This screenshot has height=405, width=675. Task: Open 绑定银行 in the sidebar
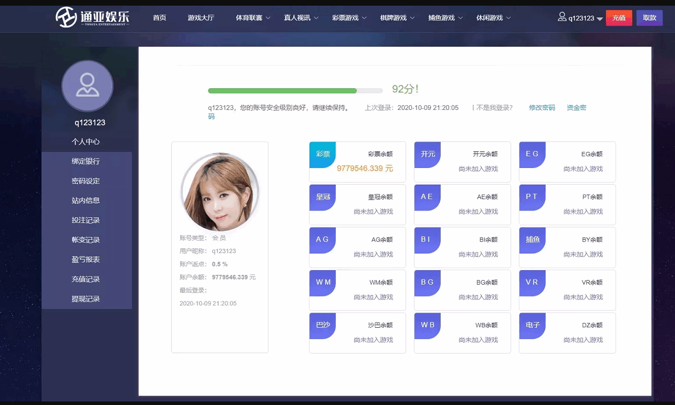point(86,161)
